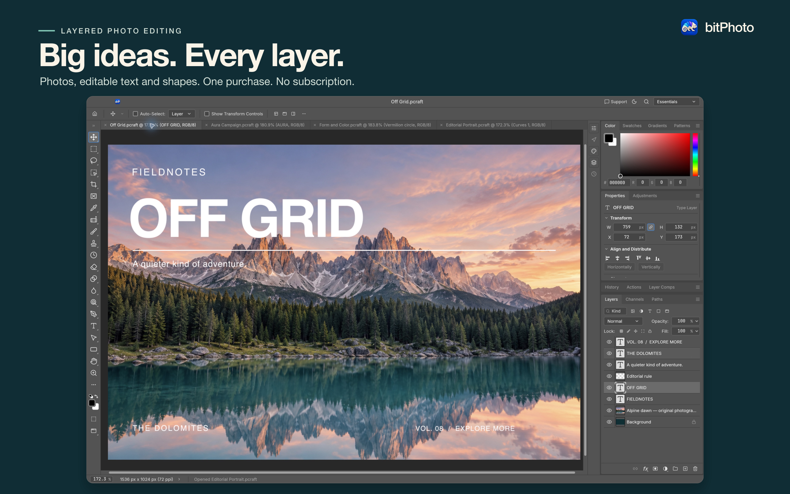
Task: Enable the Auto-Select checkbox
Action: (x=136, y=114)
